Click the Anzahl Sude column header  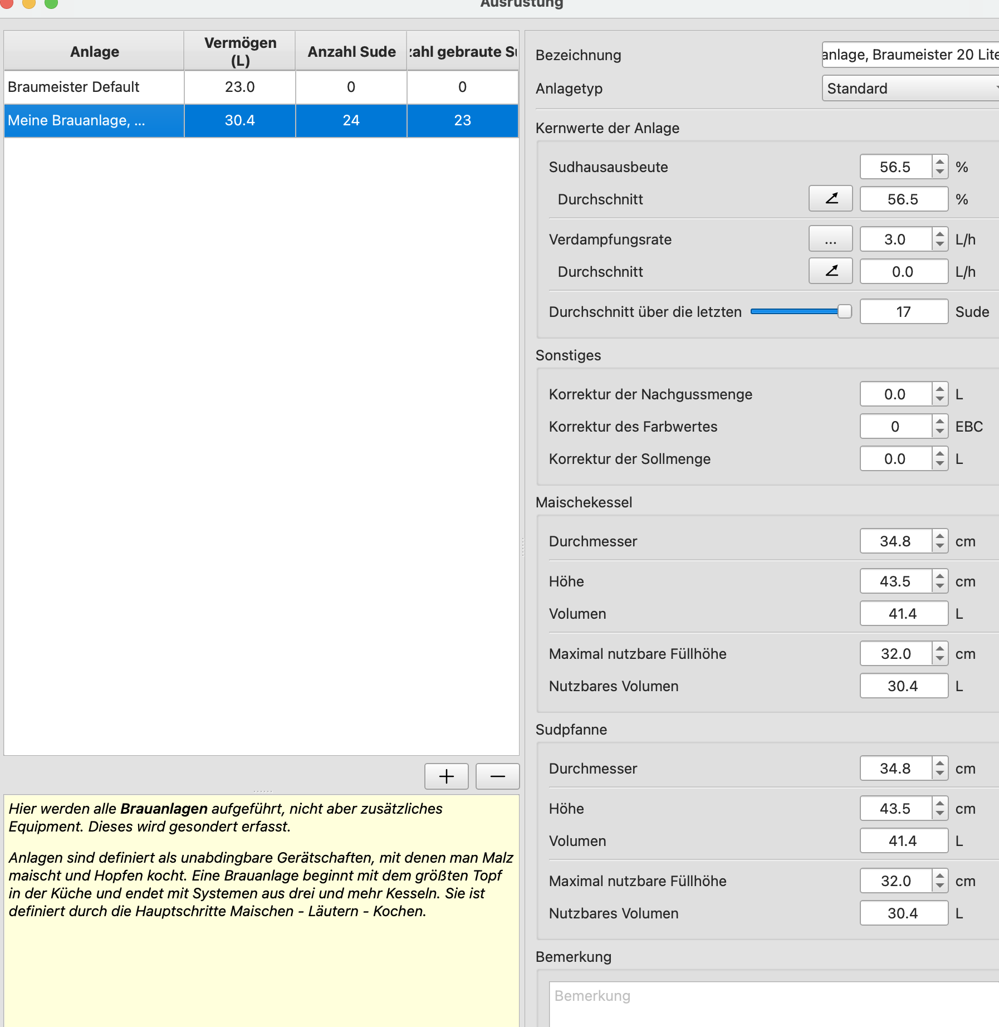(351, 51)
